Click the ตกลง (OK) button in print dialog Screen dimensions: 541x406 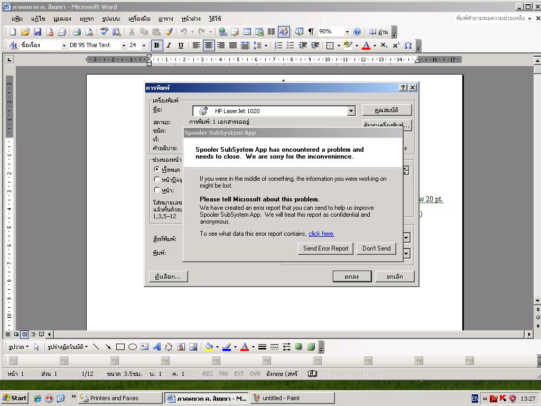[x=352, y=276]
